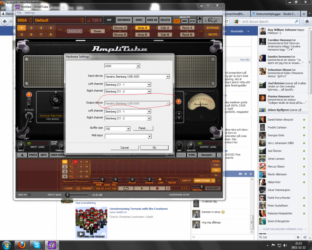Toggle the tempo LINK indicator

pos(160,179)
